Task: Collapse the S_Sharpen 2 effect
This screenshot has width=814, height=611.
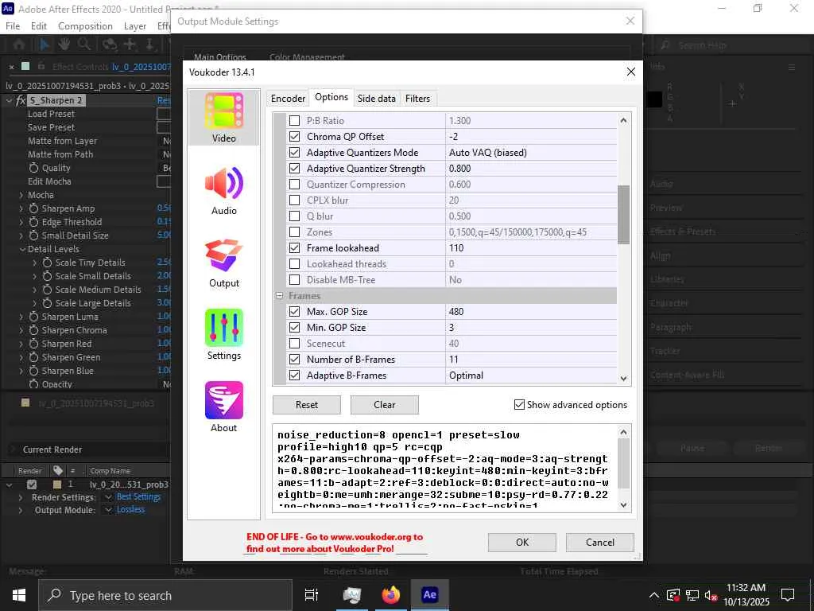Action: pyautogui.click(x=9, y=100)
